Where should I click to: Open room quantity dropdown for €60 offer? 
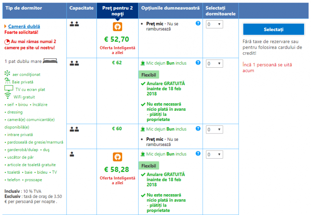[214, 129]
